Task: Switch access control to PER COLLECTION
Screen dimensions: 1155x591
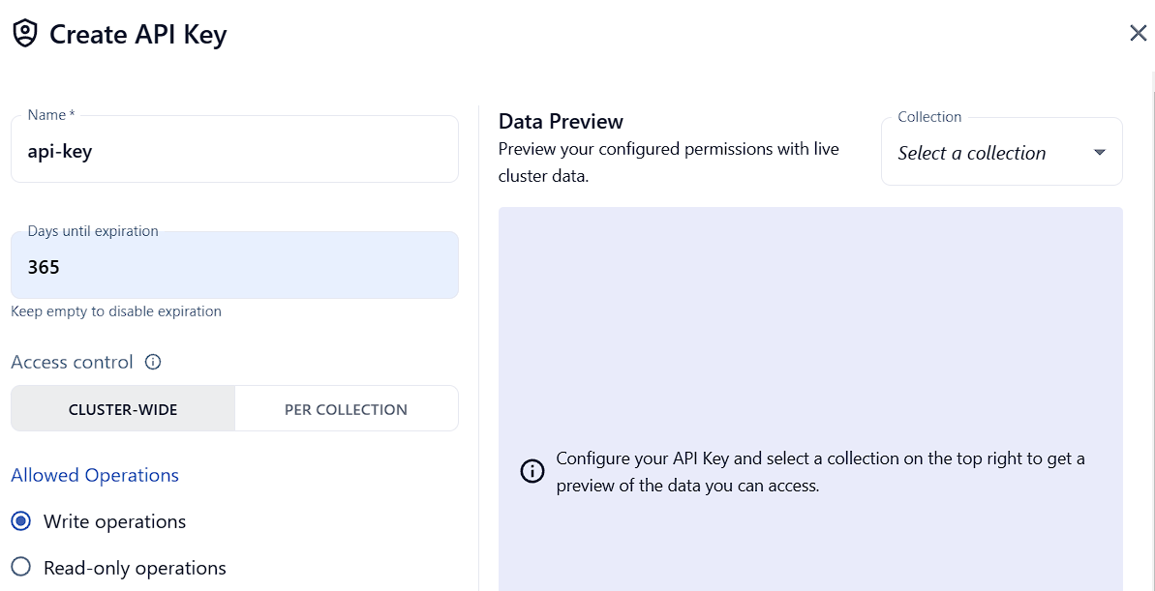Action: (x=346, y=409)
